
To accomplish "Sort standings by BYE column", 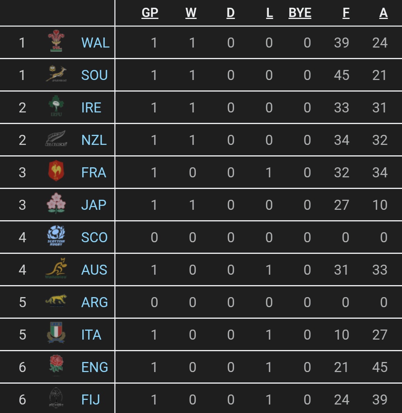I will pyautogui.click(x=300, y=13).
